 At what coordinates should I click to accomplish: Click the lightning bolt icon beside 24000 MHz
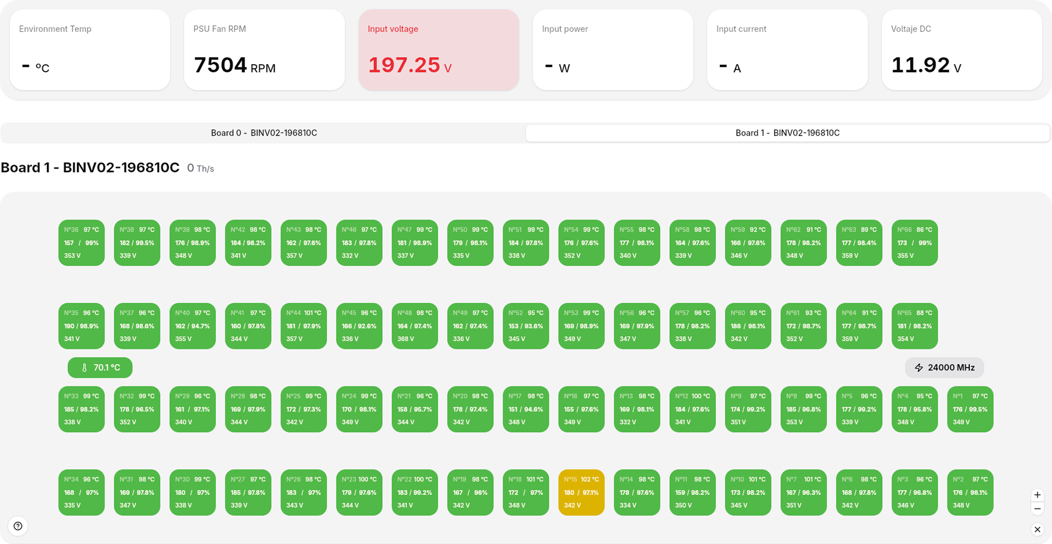pyautogui.click(x=919, y=368)
